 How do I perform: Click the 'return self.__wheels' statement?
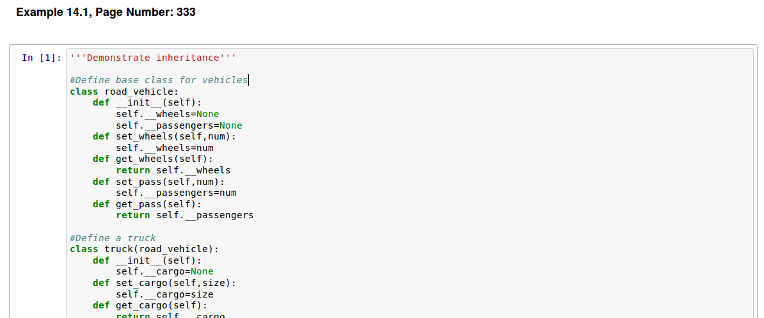173,170
